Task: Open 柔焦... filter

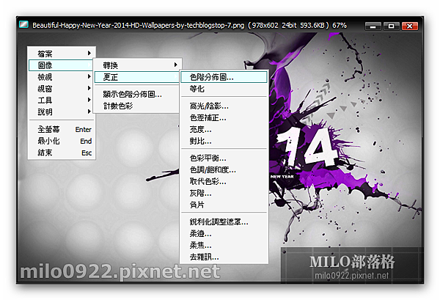Action: pos(224,246)
